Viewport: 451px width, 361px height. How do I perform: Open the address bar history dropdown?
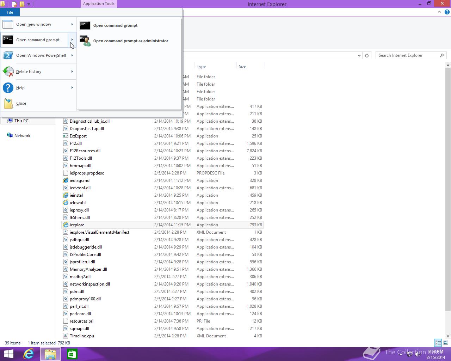pyautogui.click(x=359, y=55)
